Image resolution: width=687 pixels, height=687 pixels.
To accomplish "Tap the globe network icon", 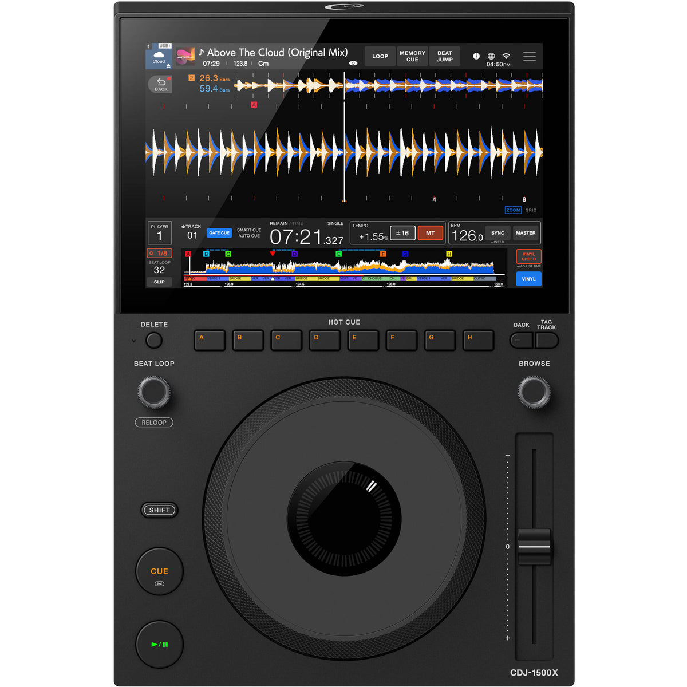I will click(491, 56).
